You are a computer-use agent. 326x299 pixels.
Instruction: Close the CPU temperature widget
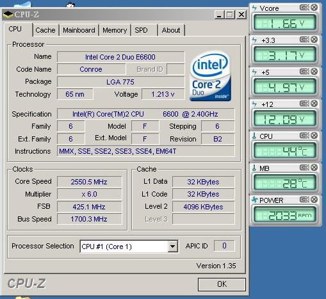[314, 136]
